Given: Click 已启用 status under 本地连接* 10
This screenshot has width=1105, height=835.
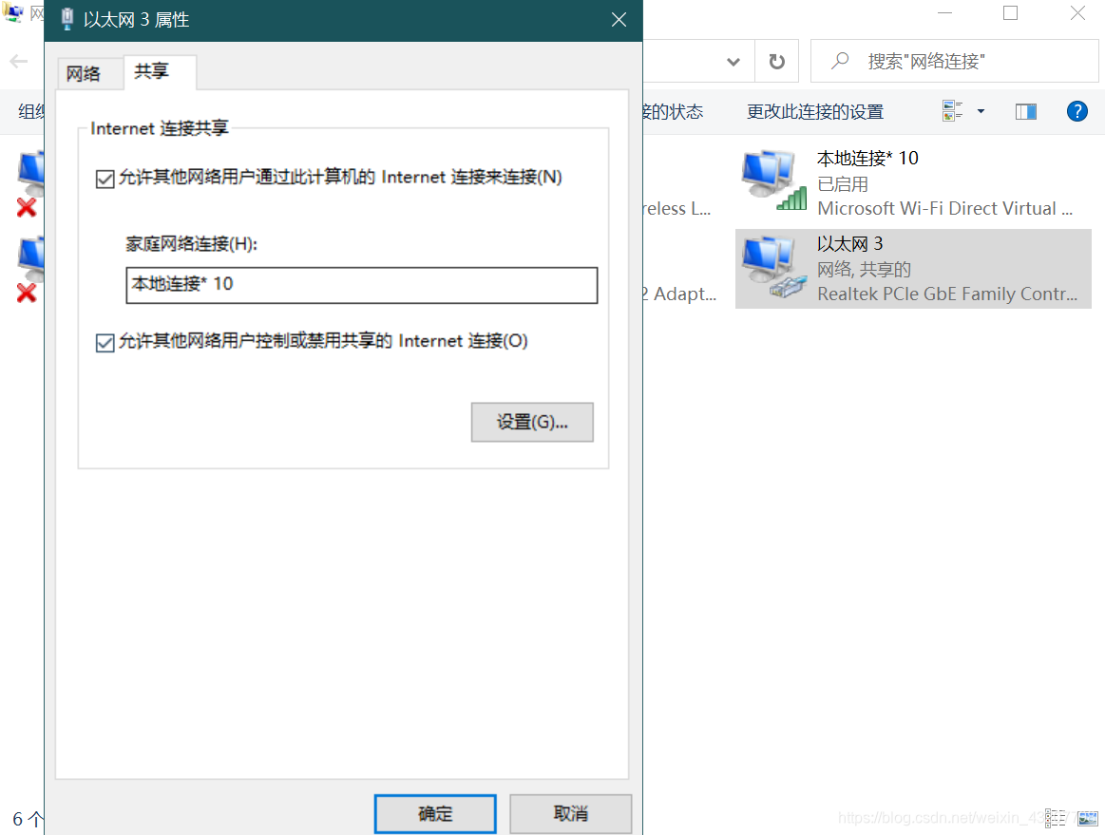Looking at the screenshot, I should coord(842,184).
